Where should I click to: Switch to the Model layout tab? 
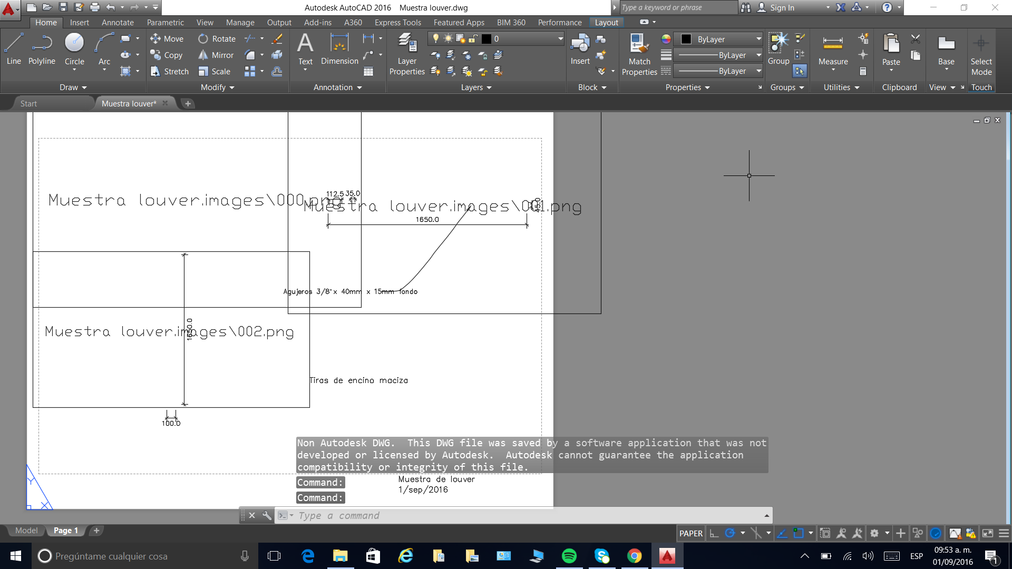(26, 531)
